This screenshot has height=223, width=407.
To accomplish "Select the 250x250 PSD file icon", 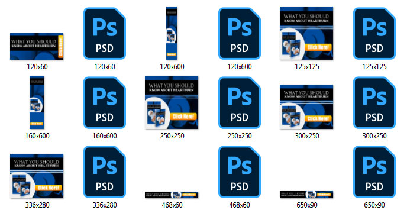I will pos(240,102).
